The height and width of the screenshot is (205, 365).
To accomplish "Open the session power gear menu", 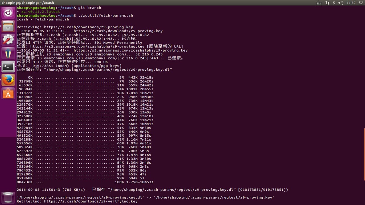I will (x=360, y=3).
